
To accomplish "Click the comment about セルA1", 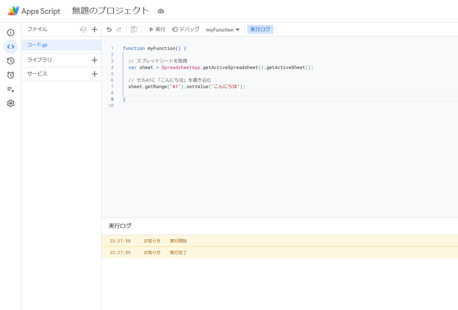I will 169,80.
